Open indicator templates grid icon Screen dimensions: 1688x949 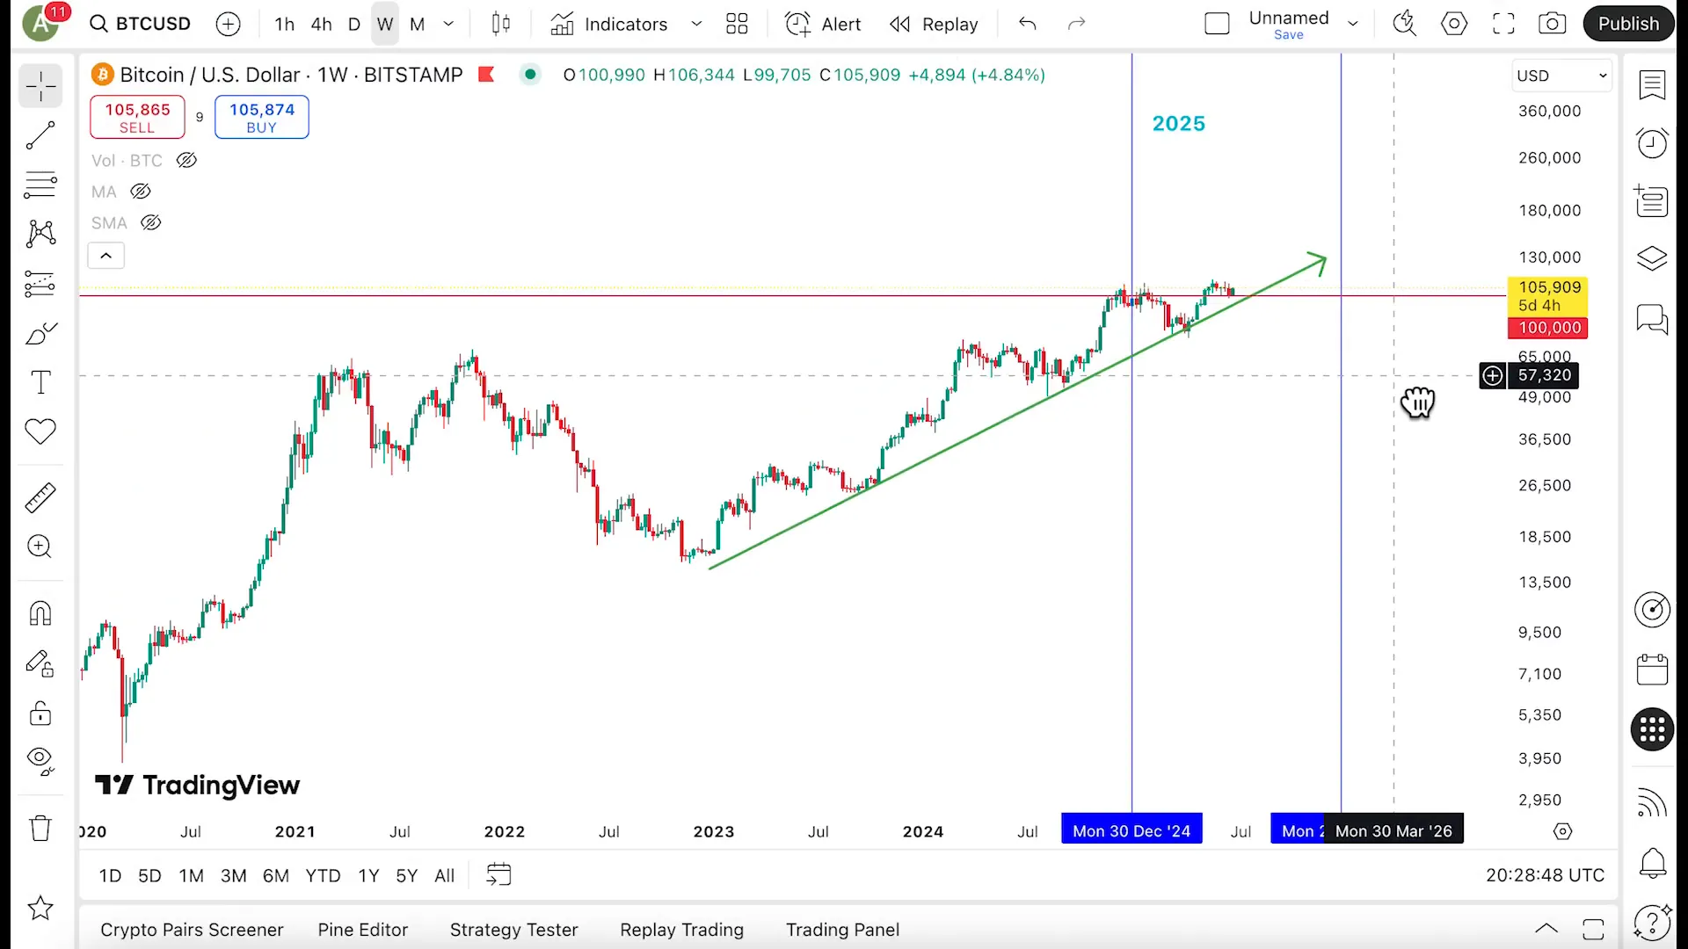tap(737, 24)
